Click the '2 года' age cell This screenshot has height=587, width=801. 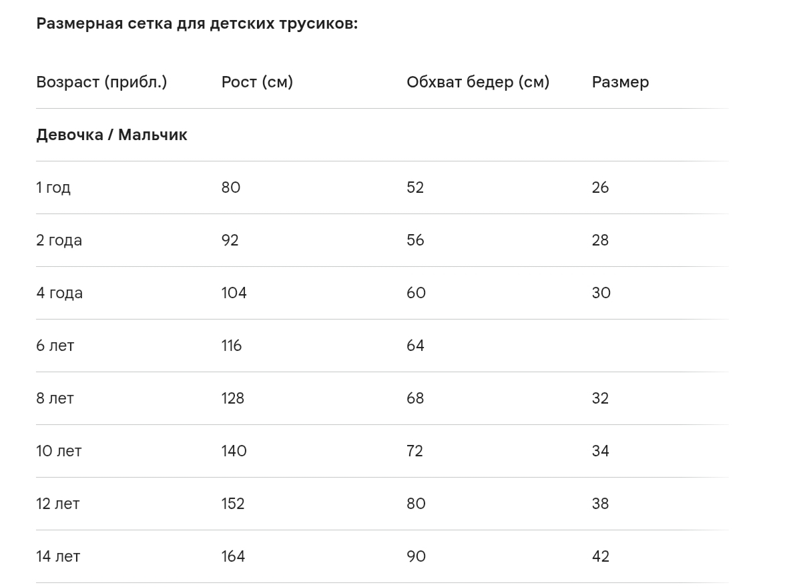coord(59,240)
